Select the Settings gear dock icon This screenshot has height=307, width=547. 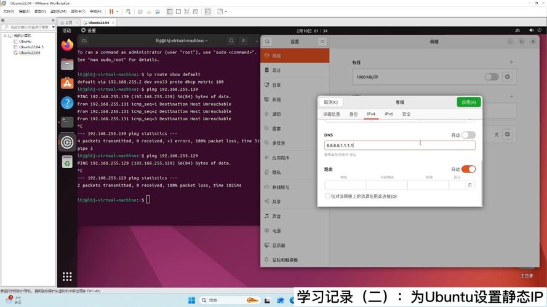pos(67,142)
